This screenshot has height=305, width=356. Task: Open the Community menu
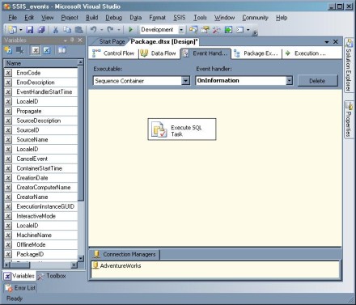click(x=255, y=18)
